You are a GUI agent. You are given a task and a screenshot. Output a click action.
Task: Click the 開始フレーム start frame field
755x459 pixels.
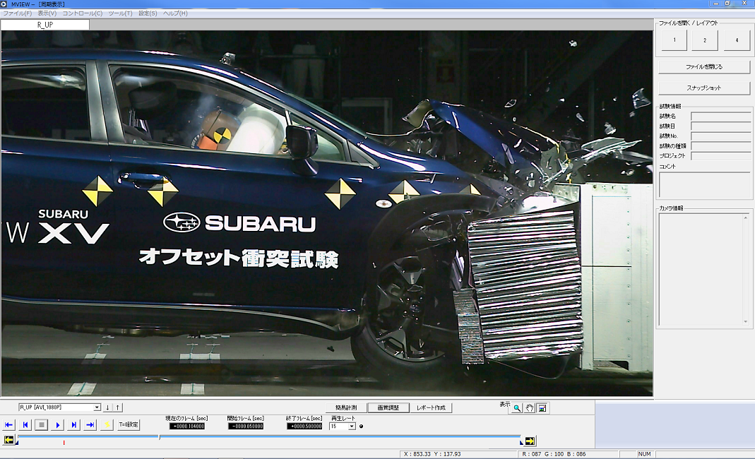coord(246,427)
